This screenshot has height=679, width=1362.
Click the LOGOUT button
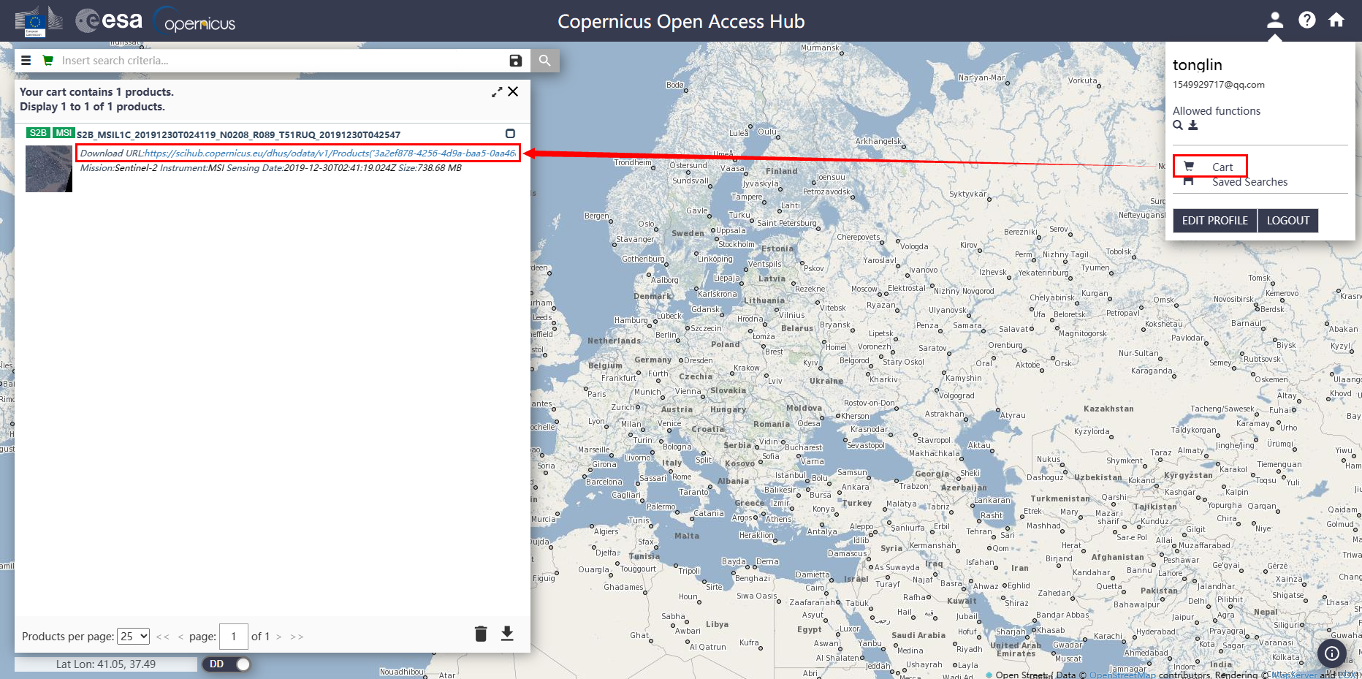1288,221
